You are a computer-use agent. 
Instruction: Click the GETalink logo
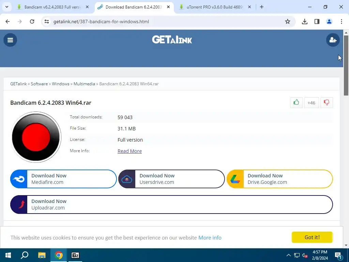coord(172,40)
